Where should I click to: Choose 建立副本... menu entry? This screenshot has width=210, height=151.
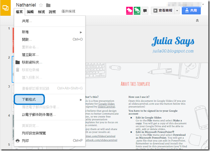[50, 55]
